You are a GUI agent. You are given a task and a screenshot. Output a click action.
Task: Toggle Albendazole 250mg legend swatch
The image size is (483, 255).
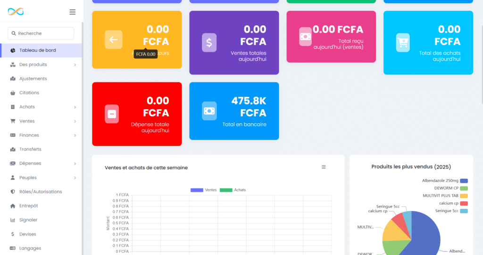coord(464,181)
